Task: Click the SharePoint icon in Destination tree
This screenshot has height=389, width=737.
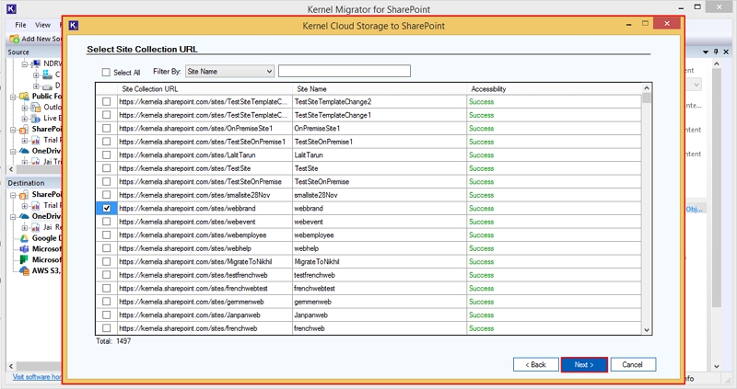Action: coord(24,194)
